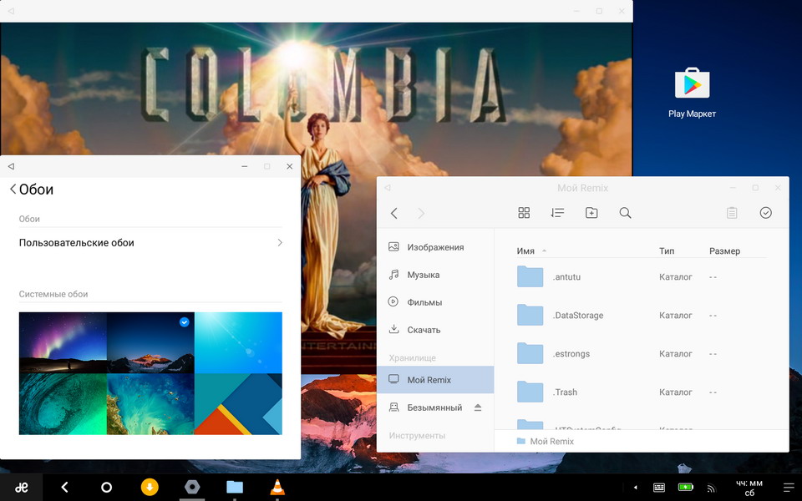Image resolution: width=802 pixels, height=501 pixels.
Task: Switch file manager to grid view
Action: pos(524,213)
